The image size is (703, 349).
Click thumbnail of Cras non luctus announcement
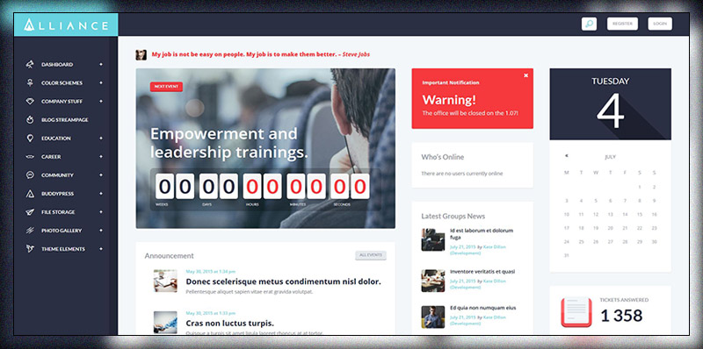pyautogui.click(x=165, y=322)
